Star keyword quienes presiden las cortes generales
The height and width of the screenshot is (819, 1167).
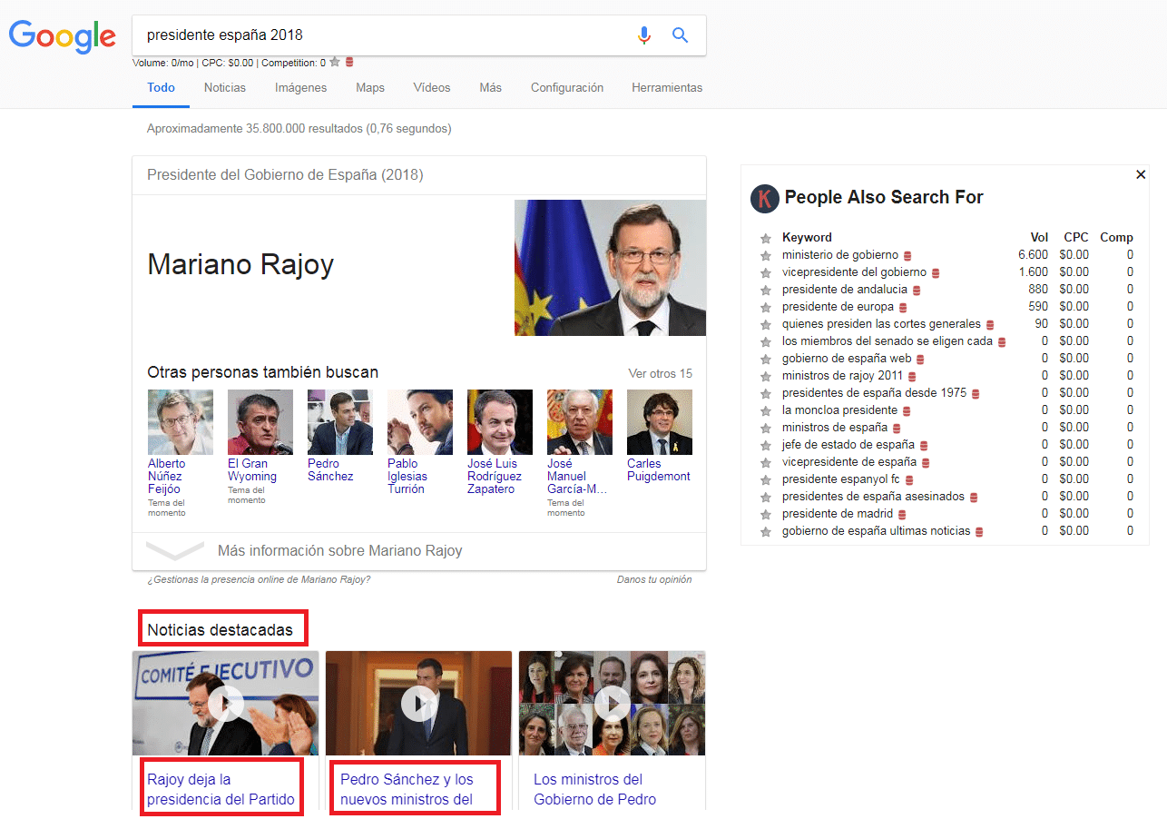click(766, 324)
